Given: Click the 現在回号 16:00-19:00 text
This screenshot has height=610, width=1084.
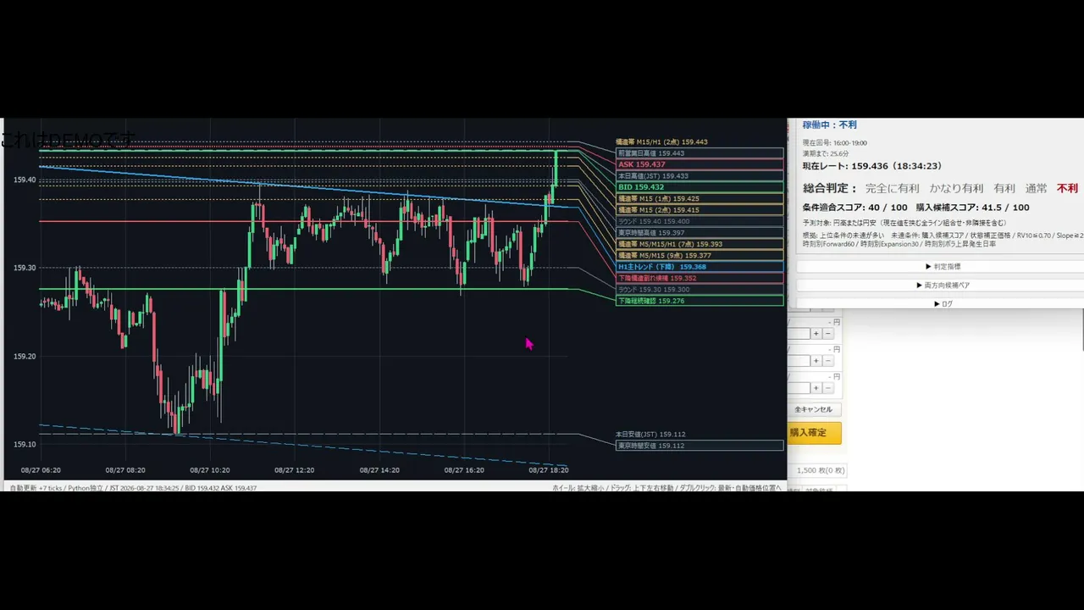Looking at the screenshot, I should 834,143.
